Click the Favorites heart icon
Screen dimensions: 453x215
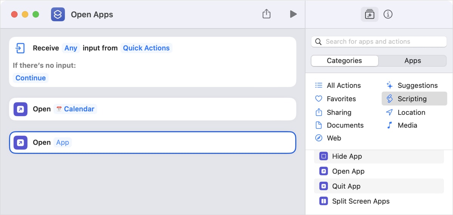point(319,99)
